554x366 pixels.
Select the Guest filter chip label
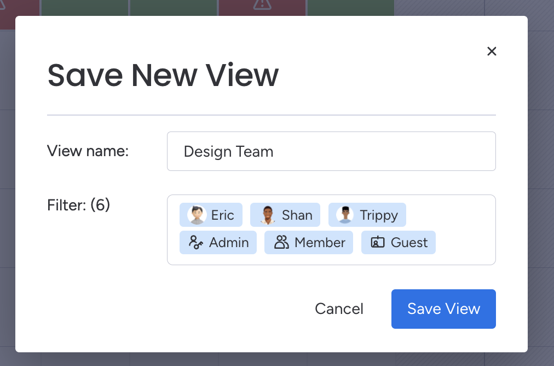point(409,242)
